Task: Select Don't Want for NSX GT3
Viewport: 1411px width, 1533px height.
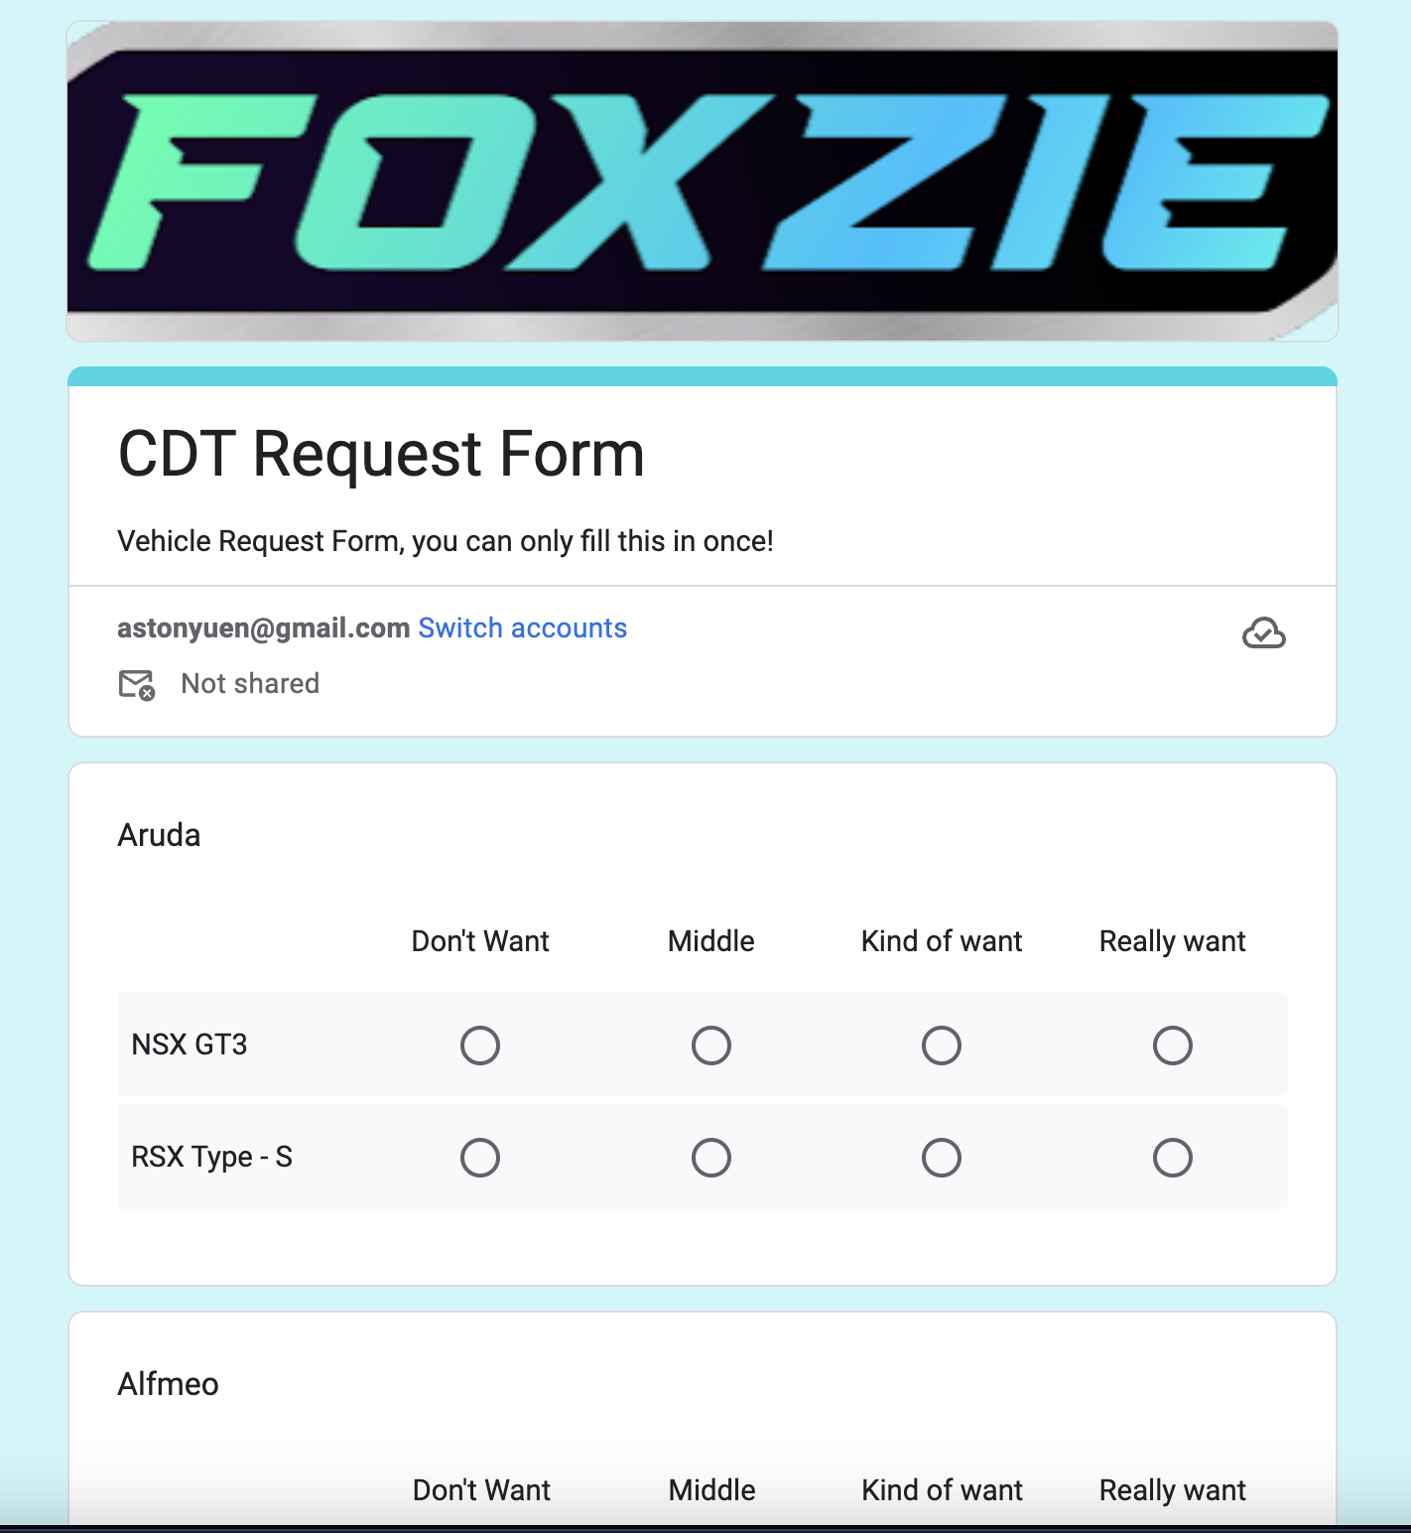Action: tap(480, 1045)
